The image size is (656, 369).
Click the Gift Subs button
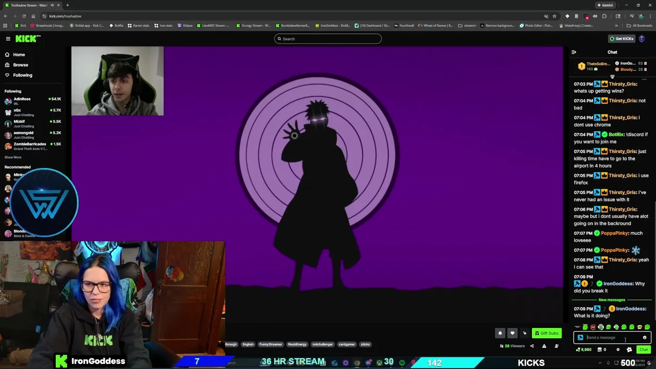547,333
